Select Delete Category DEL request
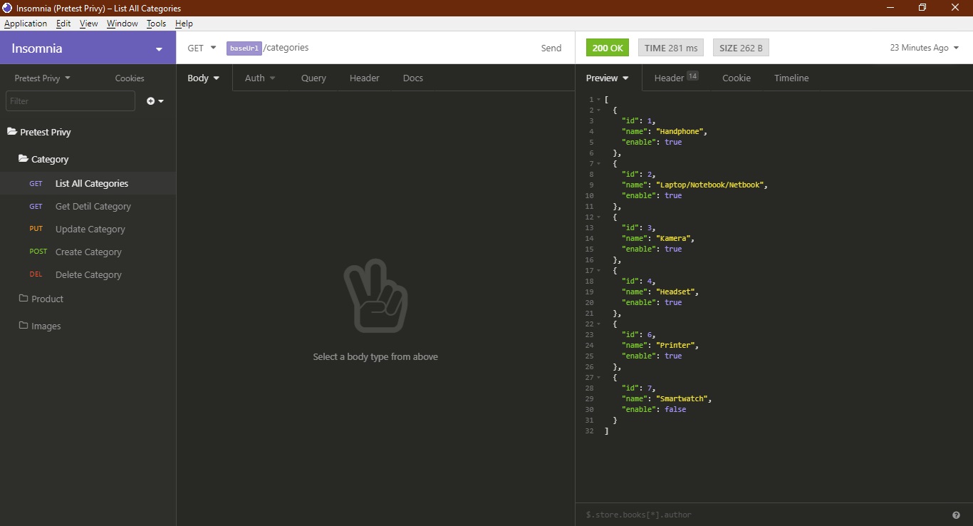 coord(88,274)
